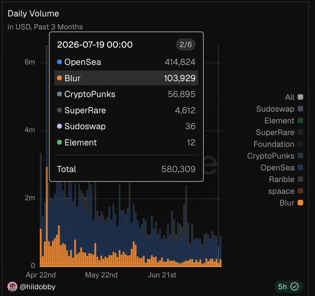Open the @hildobby author profile link
Screen dimensions: 315x296
coord(38,287)
